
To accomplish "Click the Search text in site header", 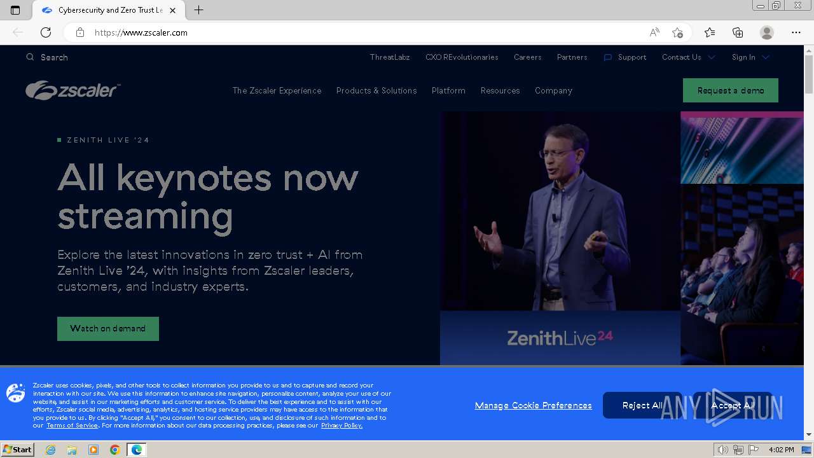I will click(54, 57).
